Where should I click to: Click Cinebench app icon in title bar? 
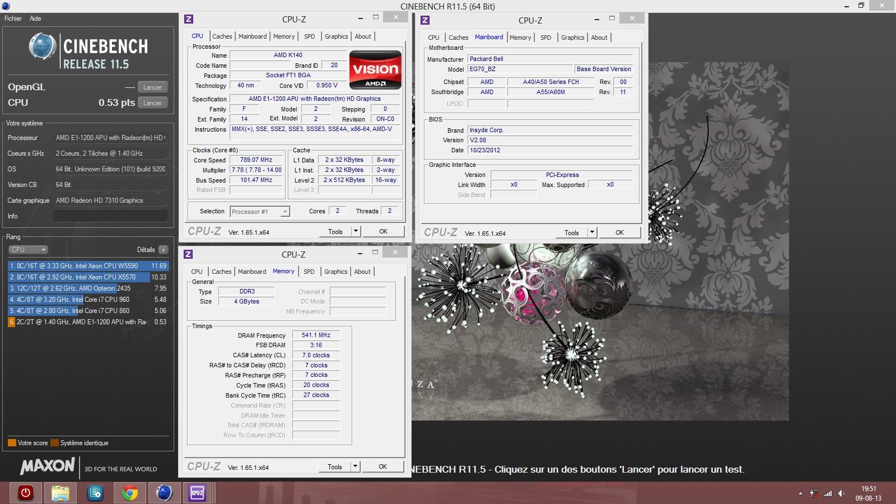tap(6, 6)
